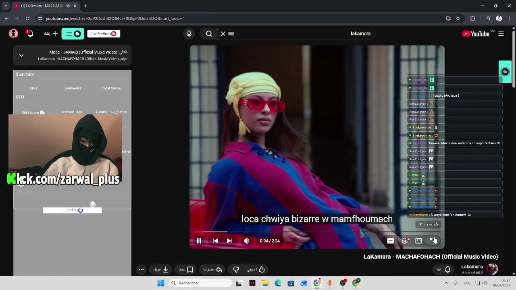Viewport: 516px width, 290px height.
Task: Click the browser address bar URL
Action: (115, 19)
